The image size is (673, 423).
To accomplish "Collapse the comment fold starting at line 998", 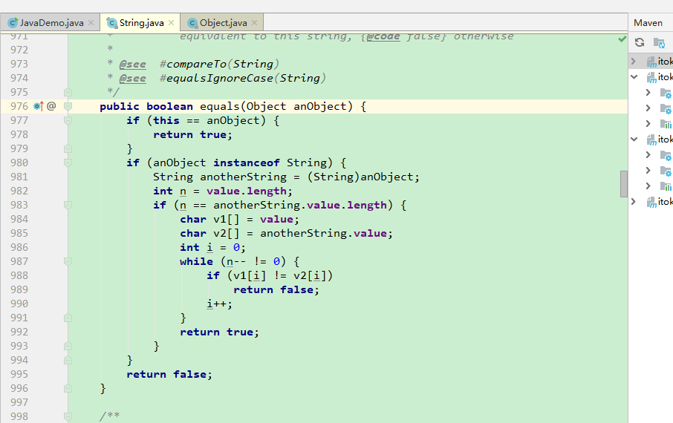I will pos(68,416).
